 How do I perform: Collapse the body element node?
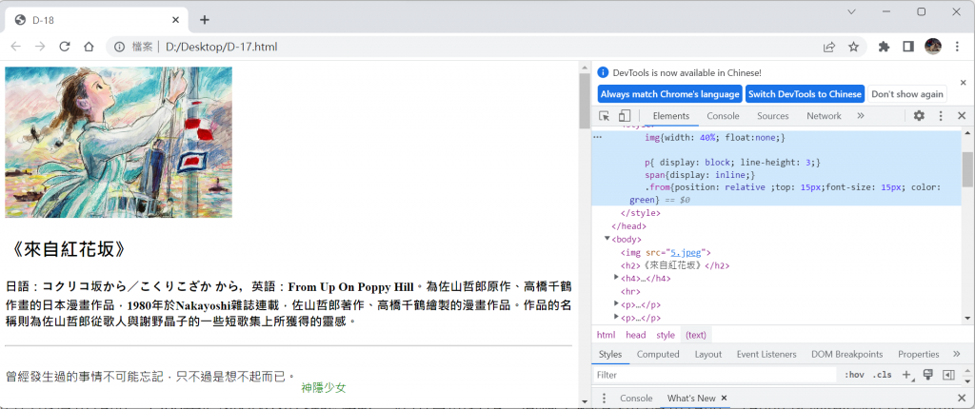click(607, 239)
